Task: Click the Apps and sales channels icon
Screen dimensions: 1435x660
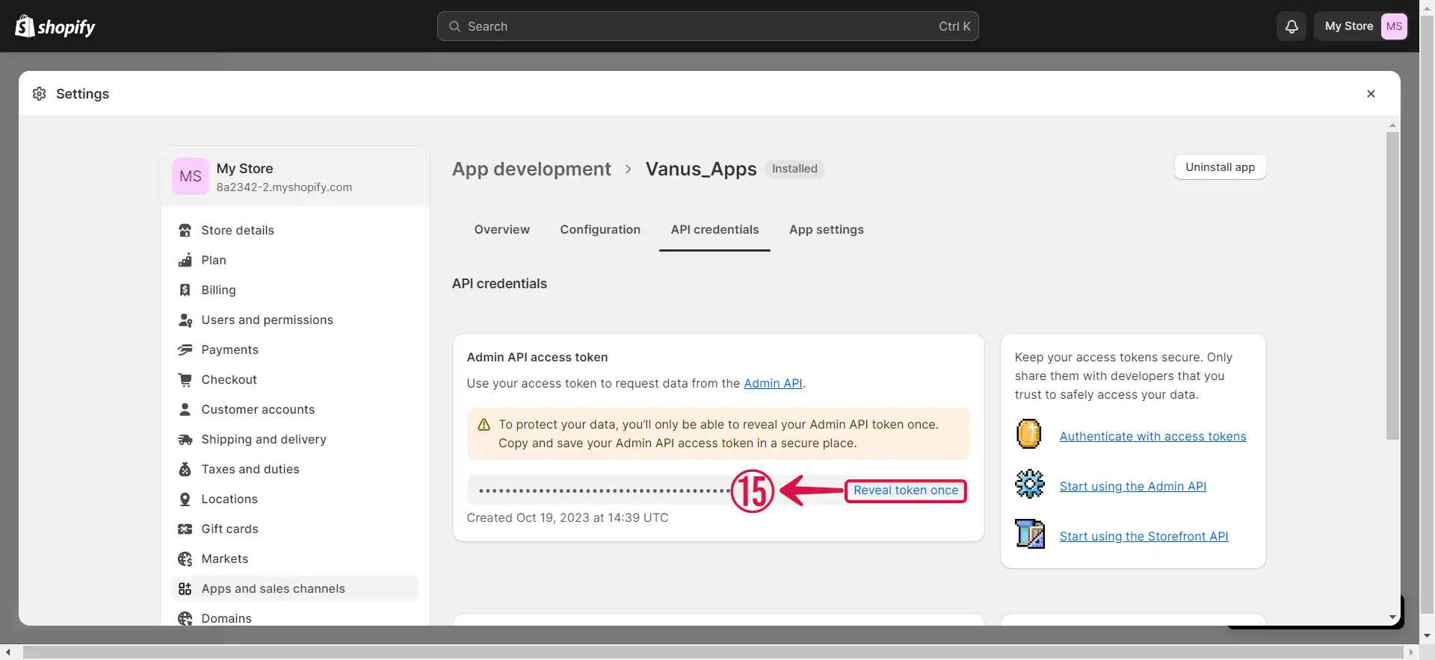Action: click(185, 588)
